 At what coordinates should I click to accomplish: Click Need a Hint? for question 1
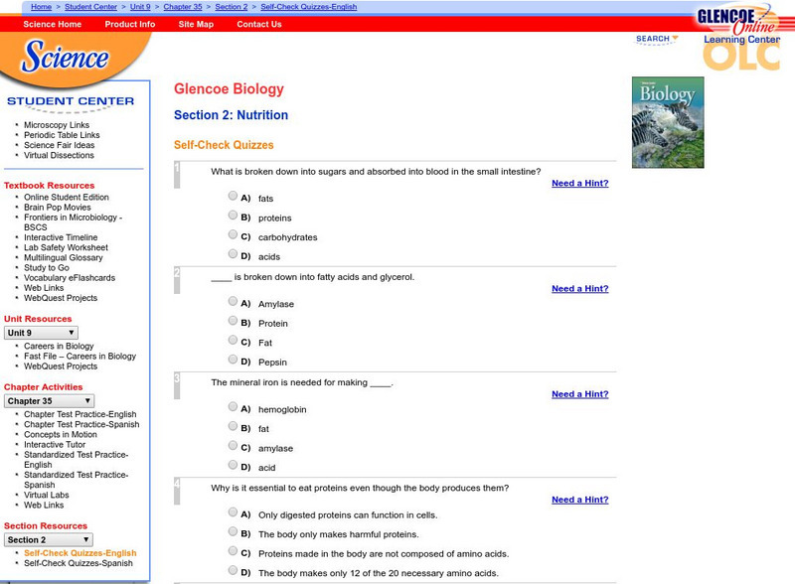click(580, 184)
